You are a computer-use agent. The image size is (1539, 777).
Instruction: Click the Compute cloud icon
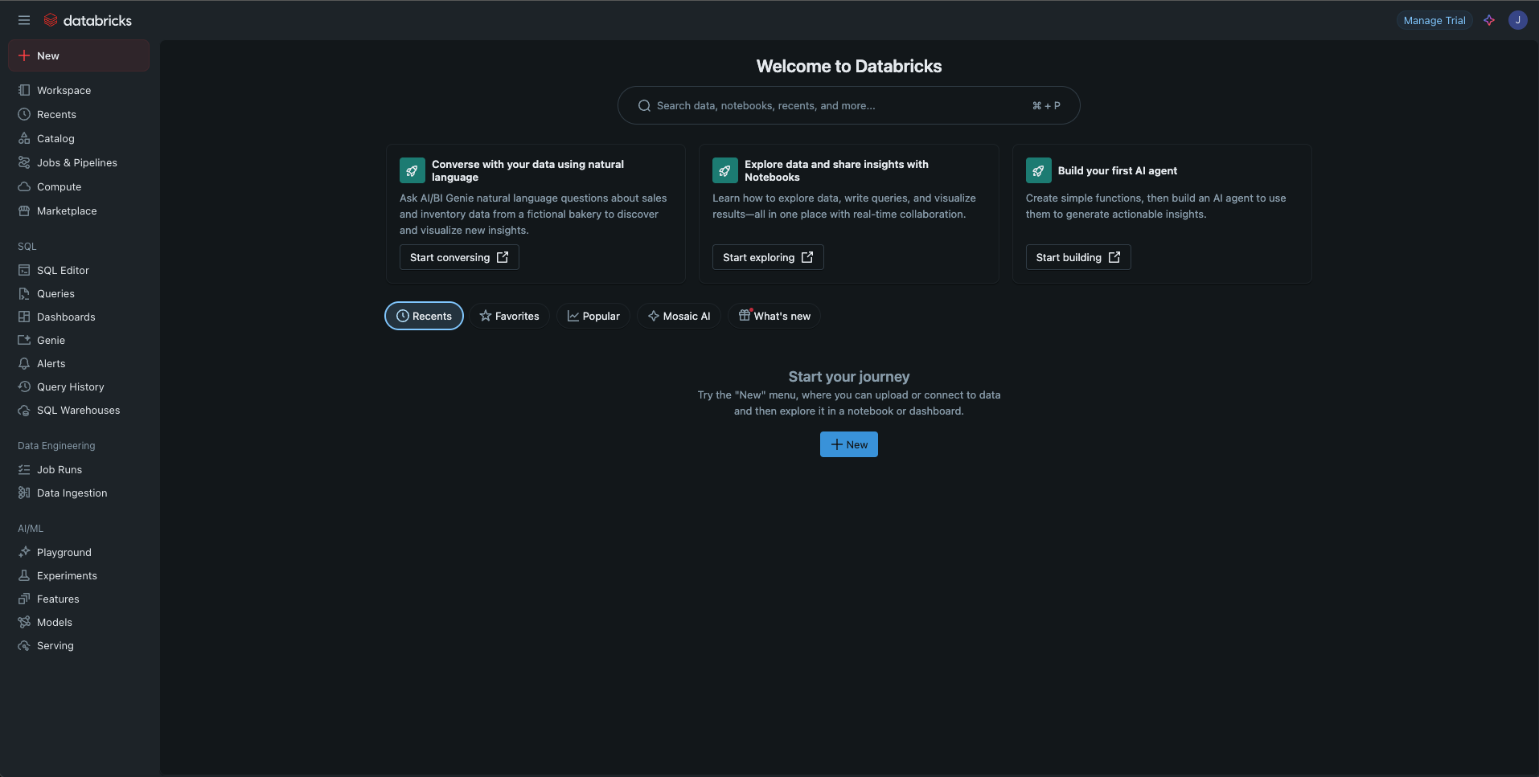(24, 186)
